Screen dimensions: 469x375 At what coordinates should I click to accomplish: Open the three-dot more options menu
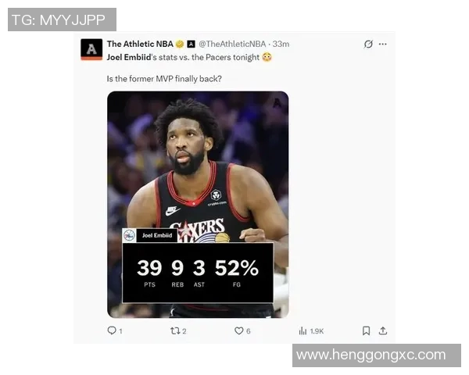click(382, 45)
